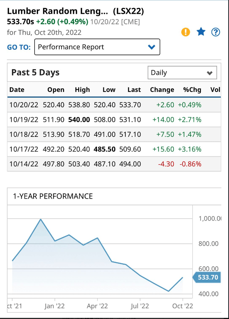This screenshot has height=319, width=229.
Task: Click the blue chevron in the GO TO selector
Action: (151, 47)
